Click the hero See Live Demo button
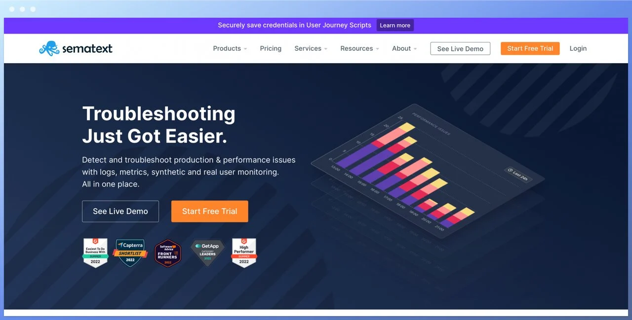 (x=120, y=211)
